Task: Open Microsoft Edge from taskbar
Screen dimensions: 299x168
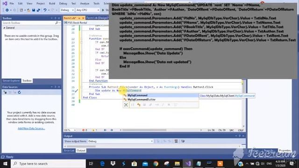Action: (x=102, y=164)
